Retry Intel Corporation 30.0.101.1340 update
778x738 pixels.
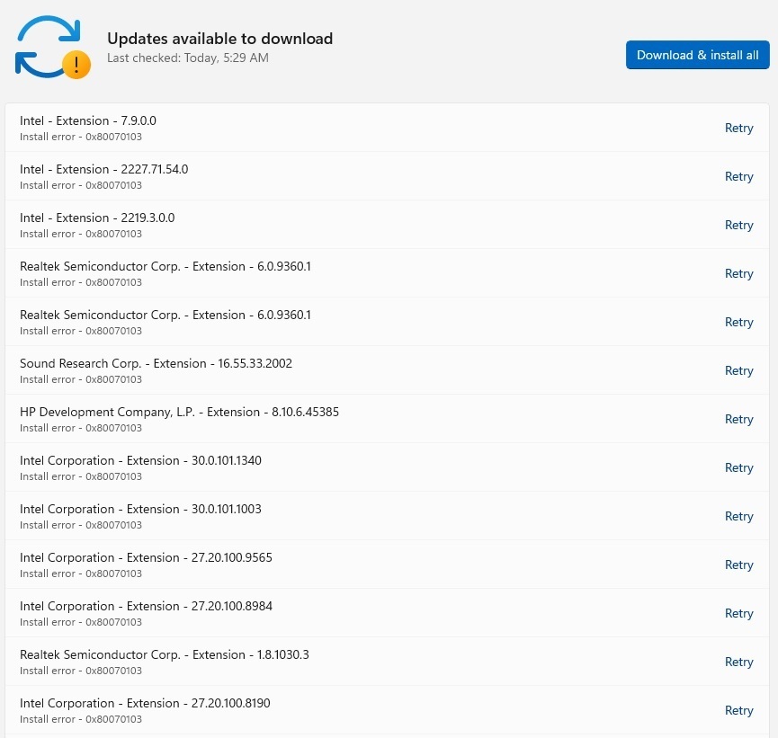point(738,468)
